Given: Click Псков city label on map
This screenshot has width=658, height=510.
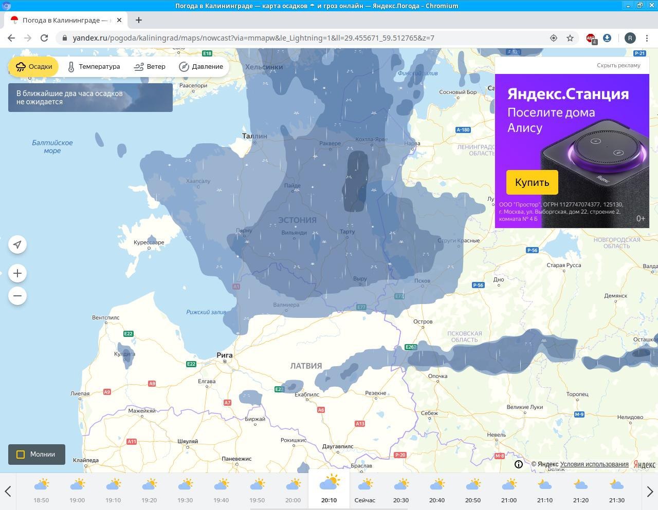Looking at the screenshot, I should [x=422, y=281].
